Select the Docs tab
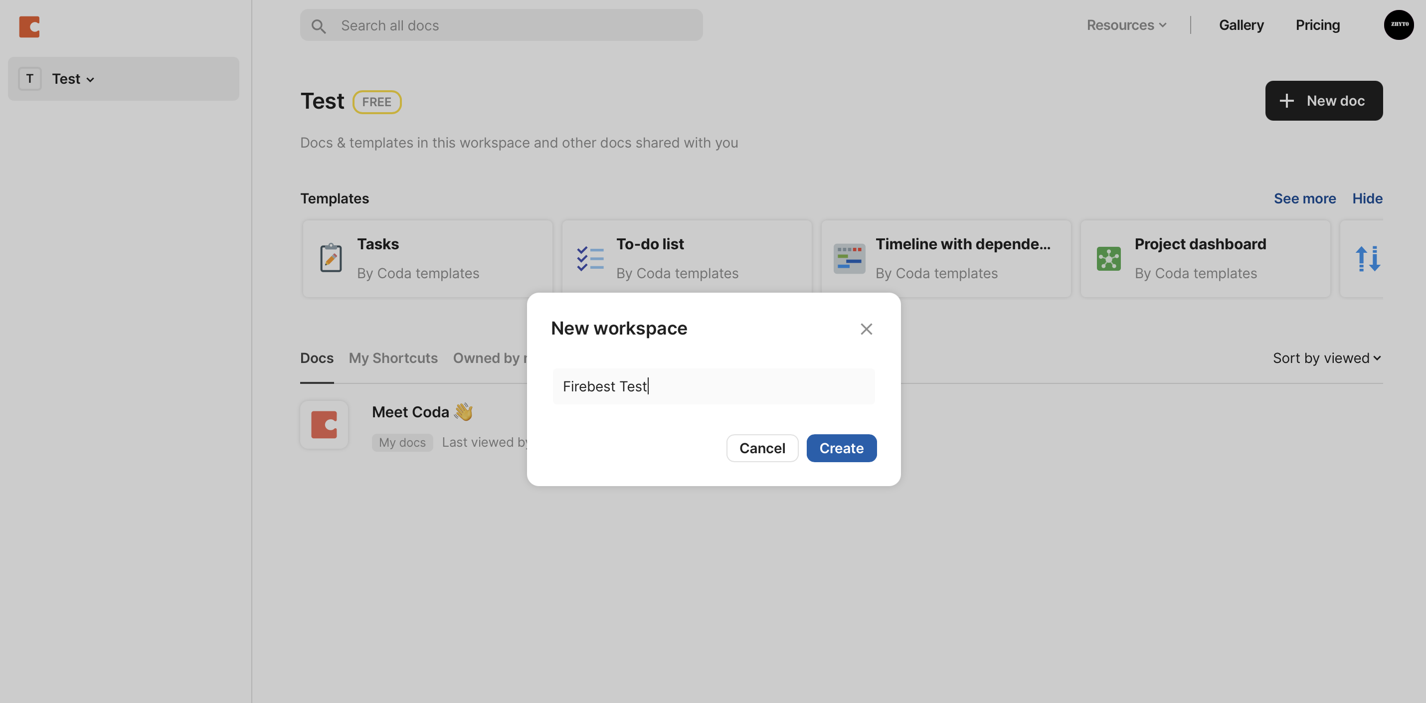Image resolution: width=1426 pixels, height=703 pixels. tap(317, 358)
